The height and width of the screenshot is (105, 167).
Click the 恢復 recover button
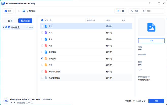click(x=156, y=101)
